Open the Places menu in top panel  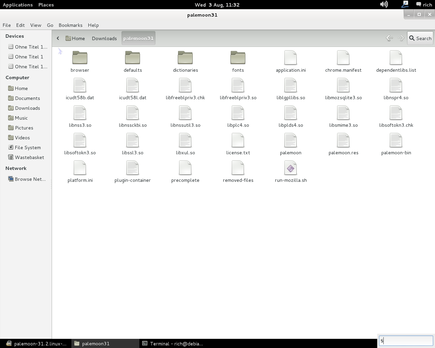[46, 5]
